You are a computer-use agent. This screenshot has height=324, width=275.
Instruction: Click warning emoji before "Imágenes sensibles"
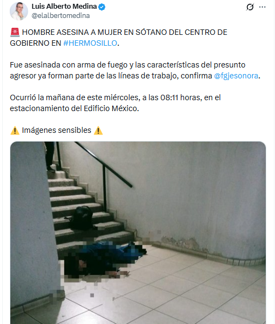click(x=15, y=130)
